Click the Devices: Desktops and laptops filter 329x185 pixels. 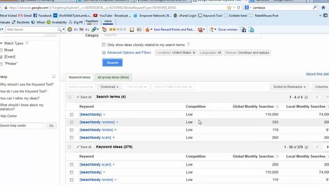tap(247, 52)
